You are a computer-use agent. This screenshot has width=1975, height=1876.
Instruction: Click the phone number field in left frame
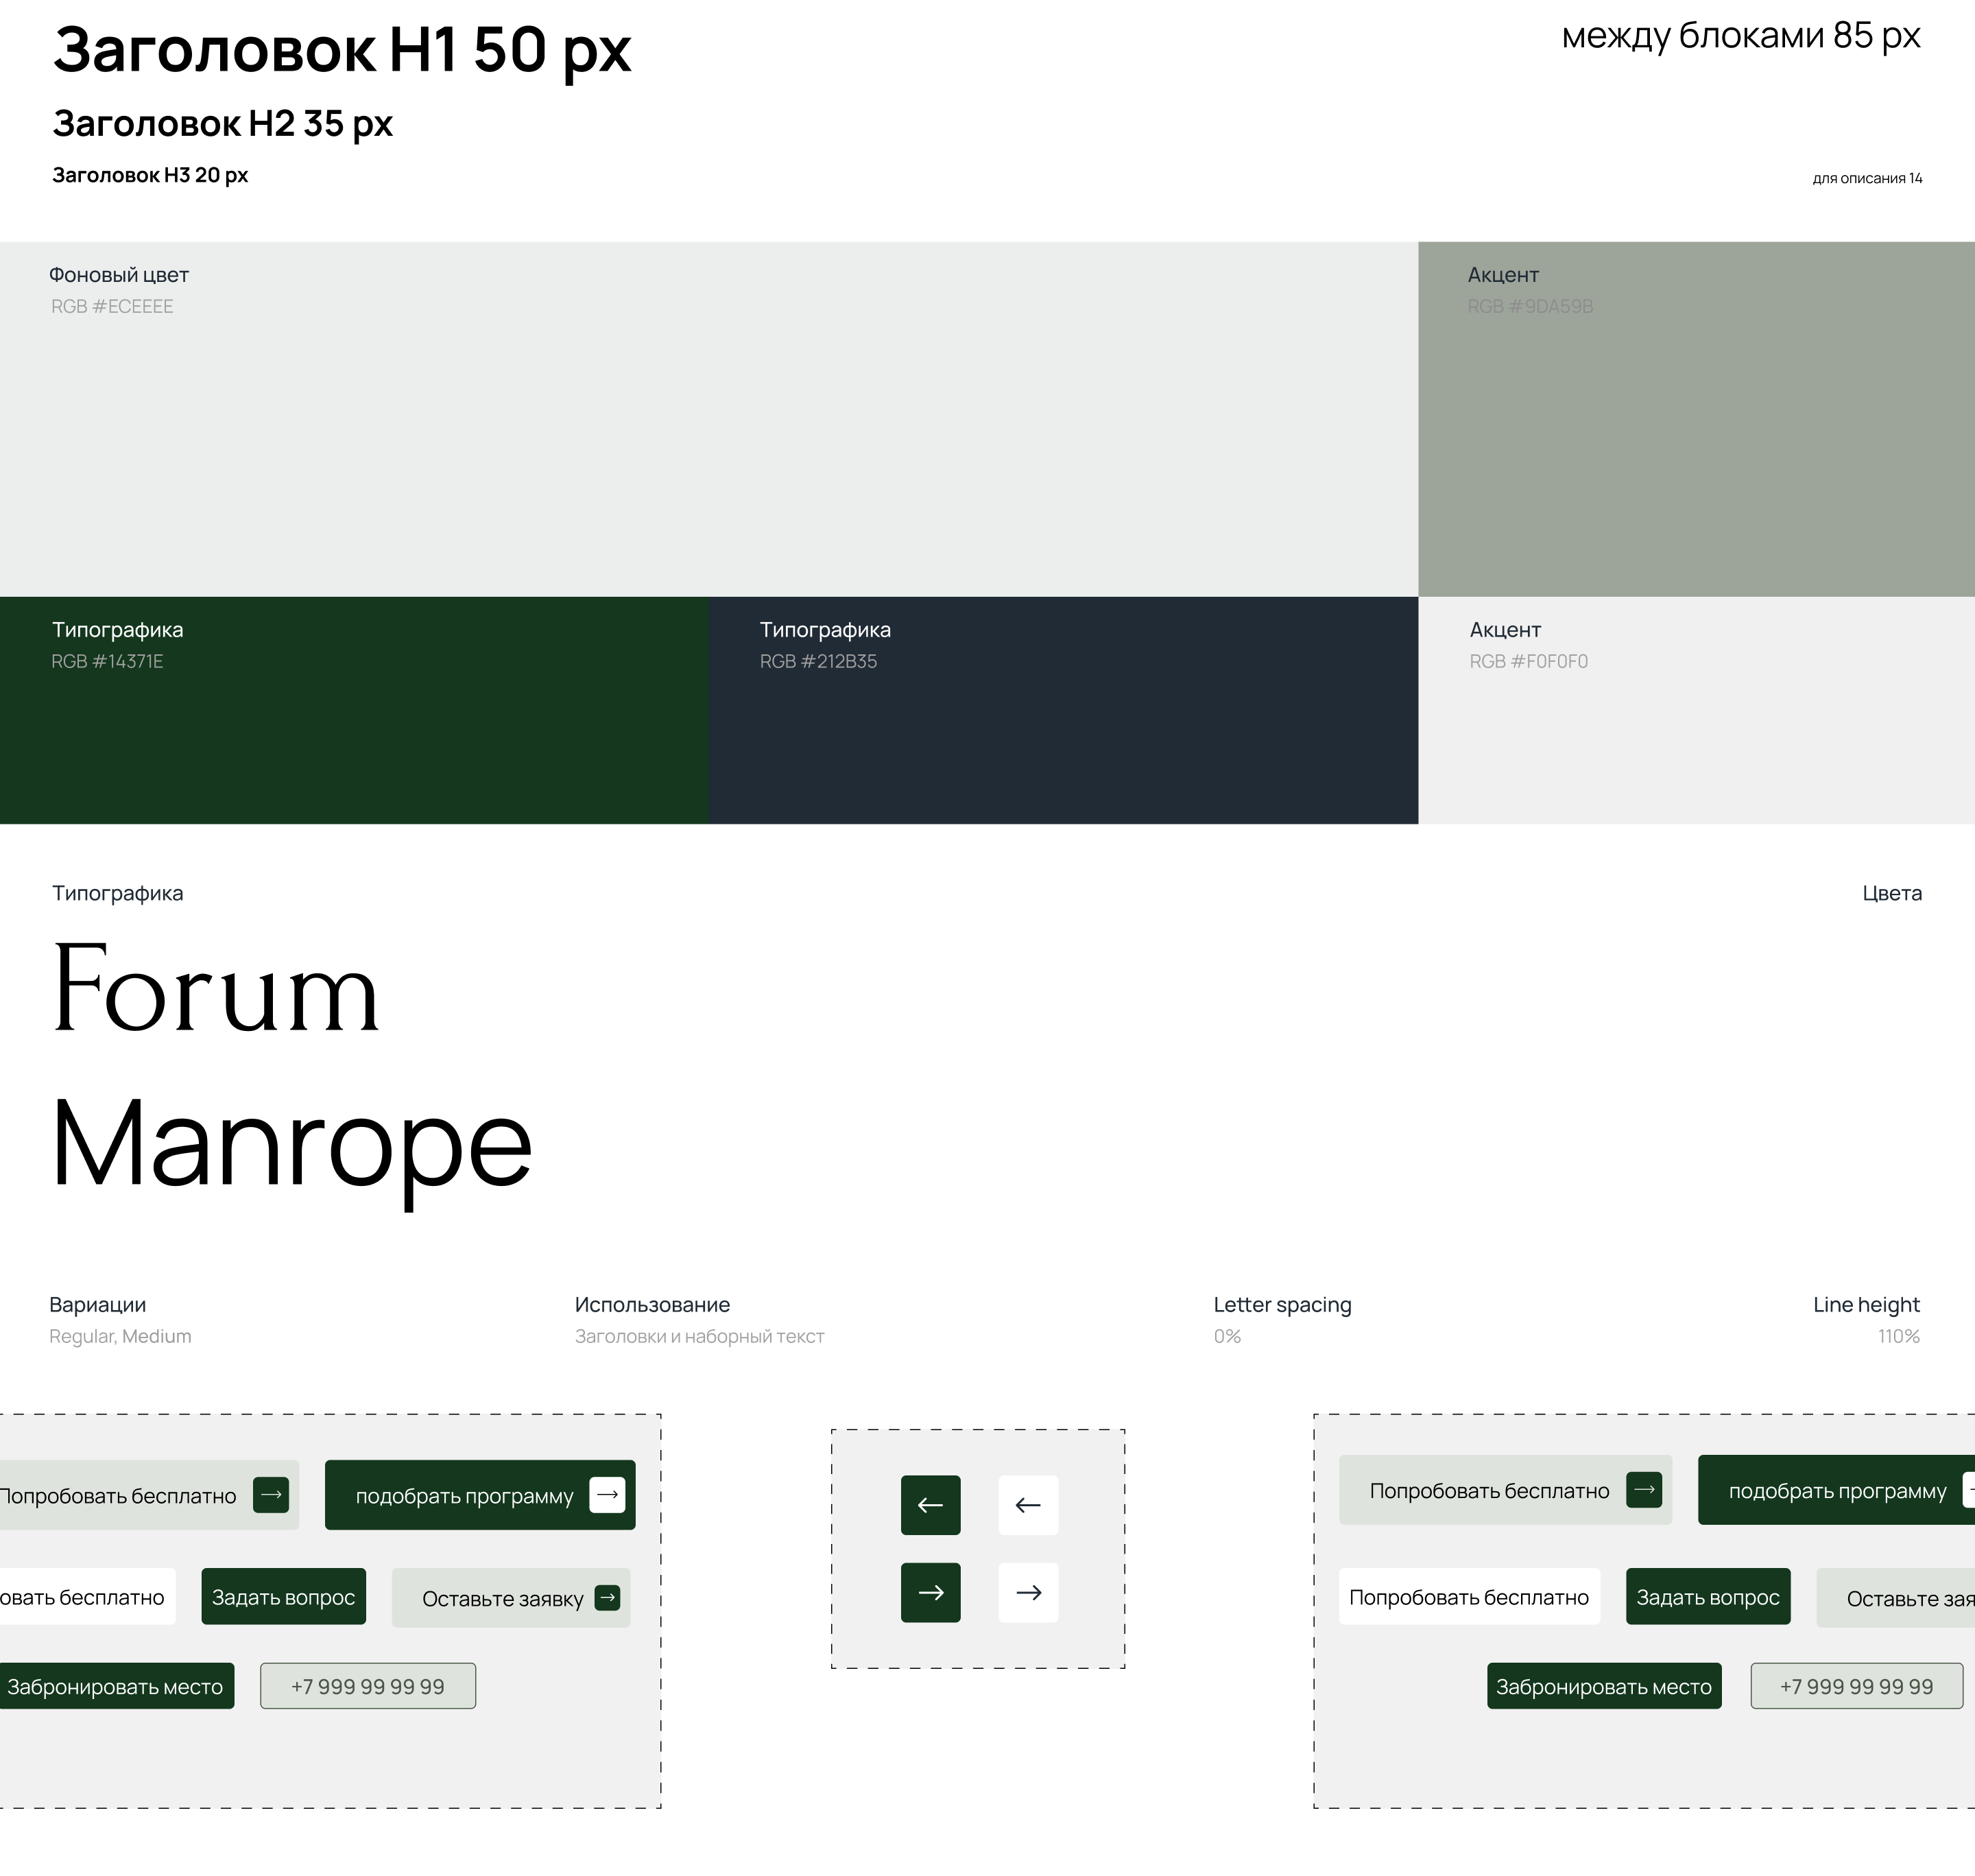click(x=368, y=1687)
